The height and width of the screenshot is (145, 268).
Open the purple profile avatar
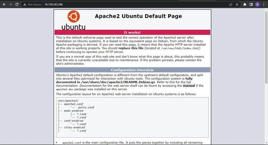(x=257, y=4)
